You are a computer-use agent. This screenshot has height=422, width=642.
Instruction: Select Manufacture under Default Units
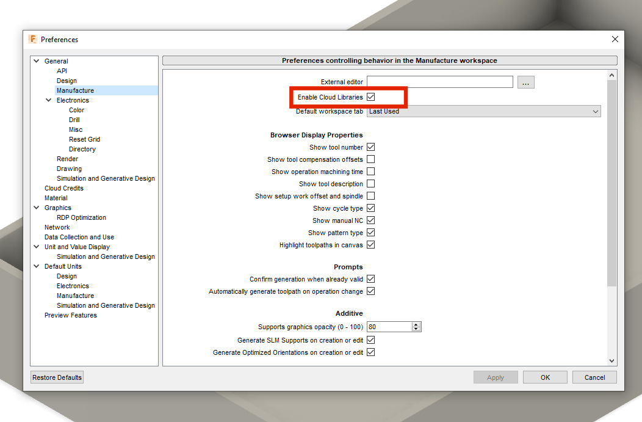point(75,296)
